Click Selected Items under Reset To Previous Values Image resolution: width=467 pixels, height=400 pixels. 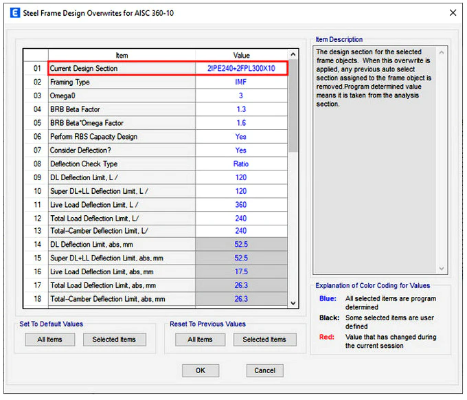point(265,340)
